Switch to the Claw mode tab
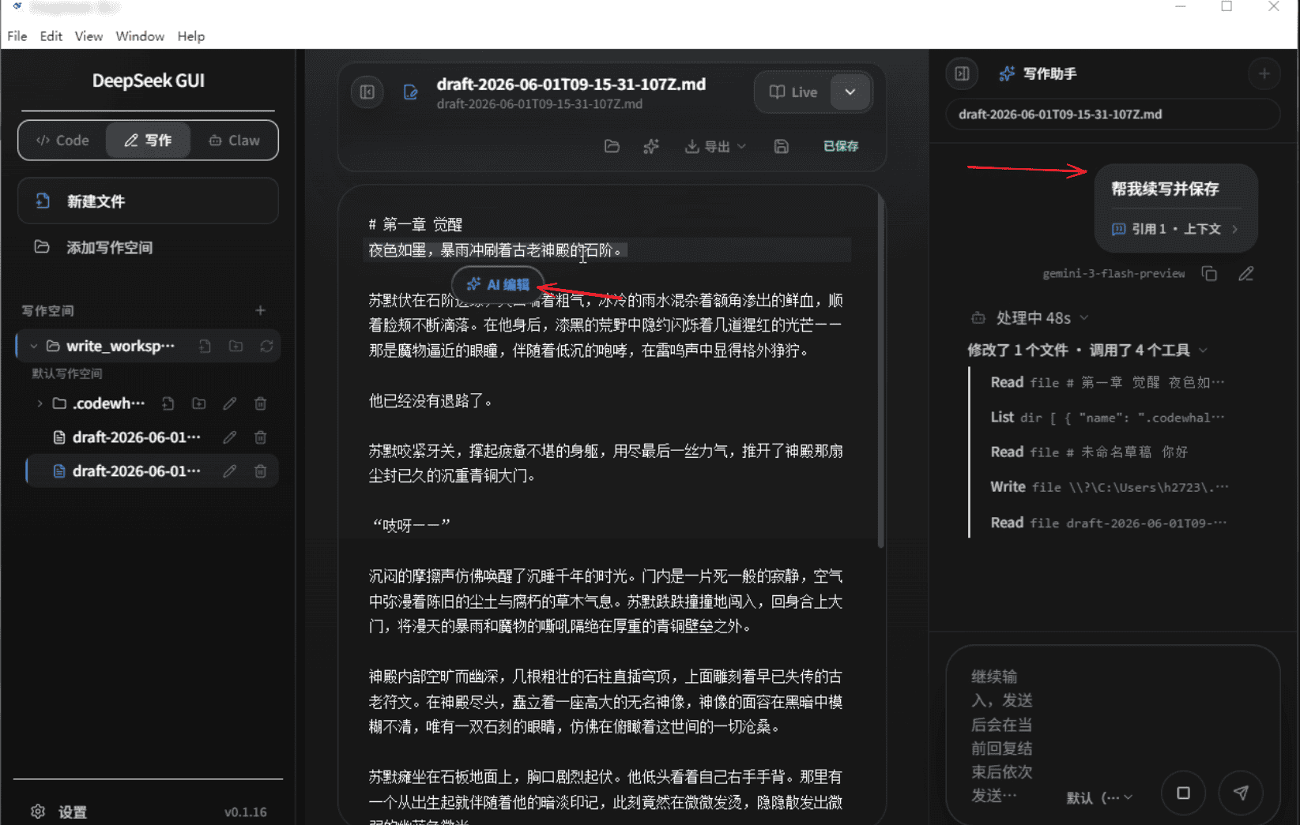Image resolution: width=1300 pixels, height=825 pixels. pyautogui.click(x=234, y=141)
